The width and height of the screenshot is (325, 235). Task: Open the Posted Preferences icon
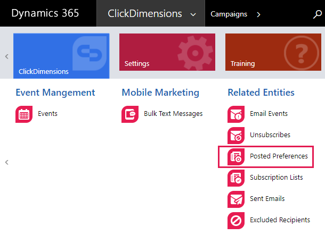236,157
